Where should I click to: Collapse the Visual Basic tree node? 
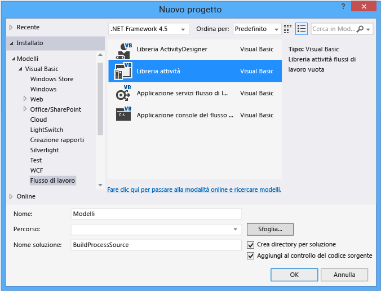(20, 69)
